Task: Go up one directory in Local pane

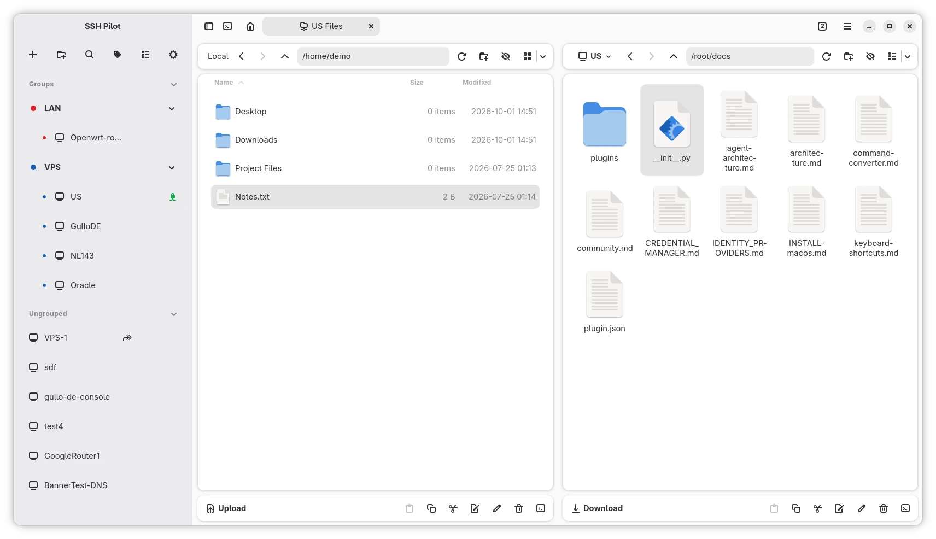Action: tap(285, 56)
